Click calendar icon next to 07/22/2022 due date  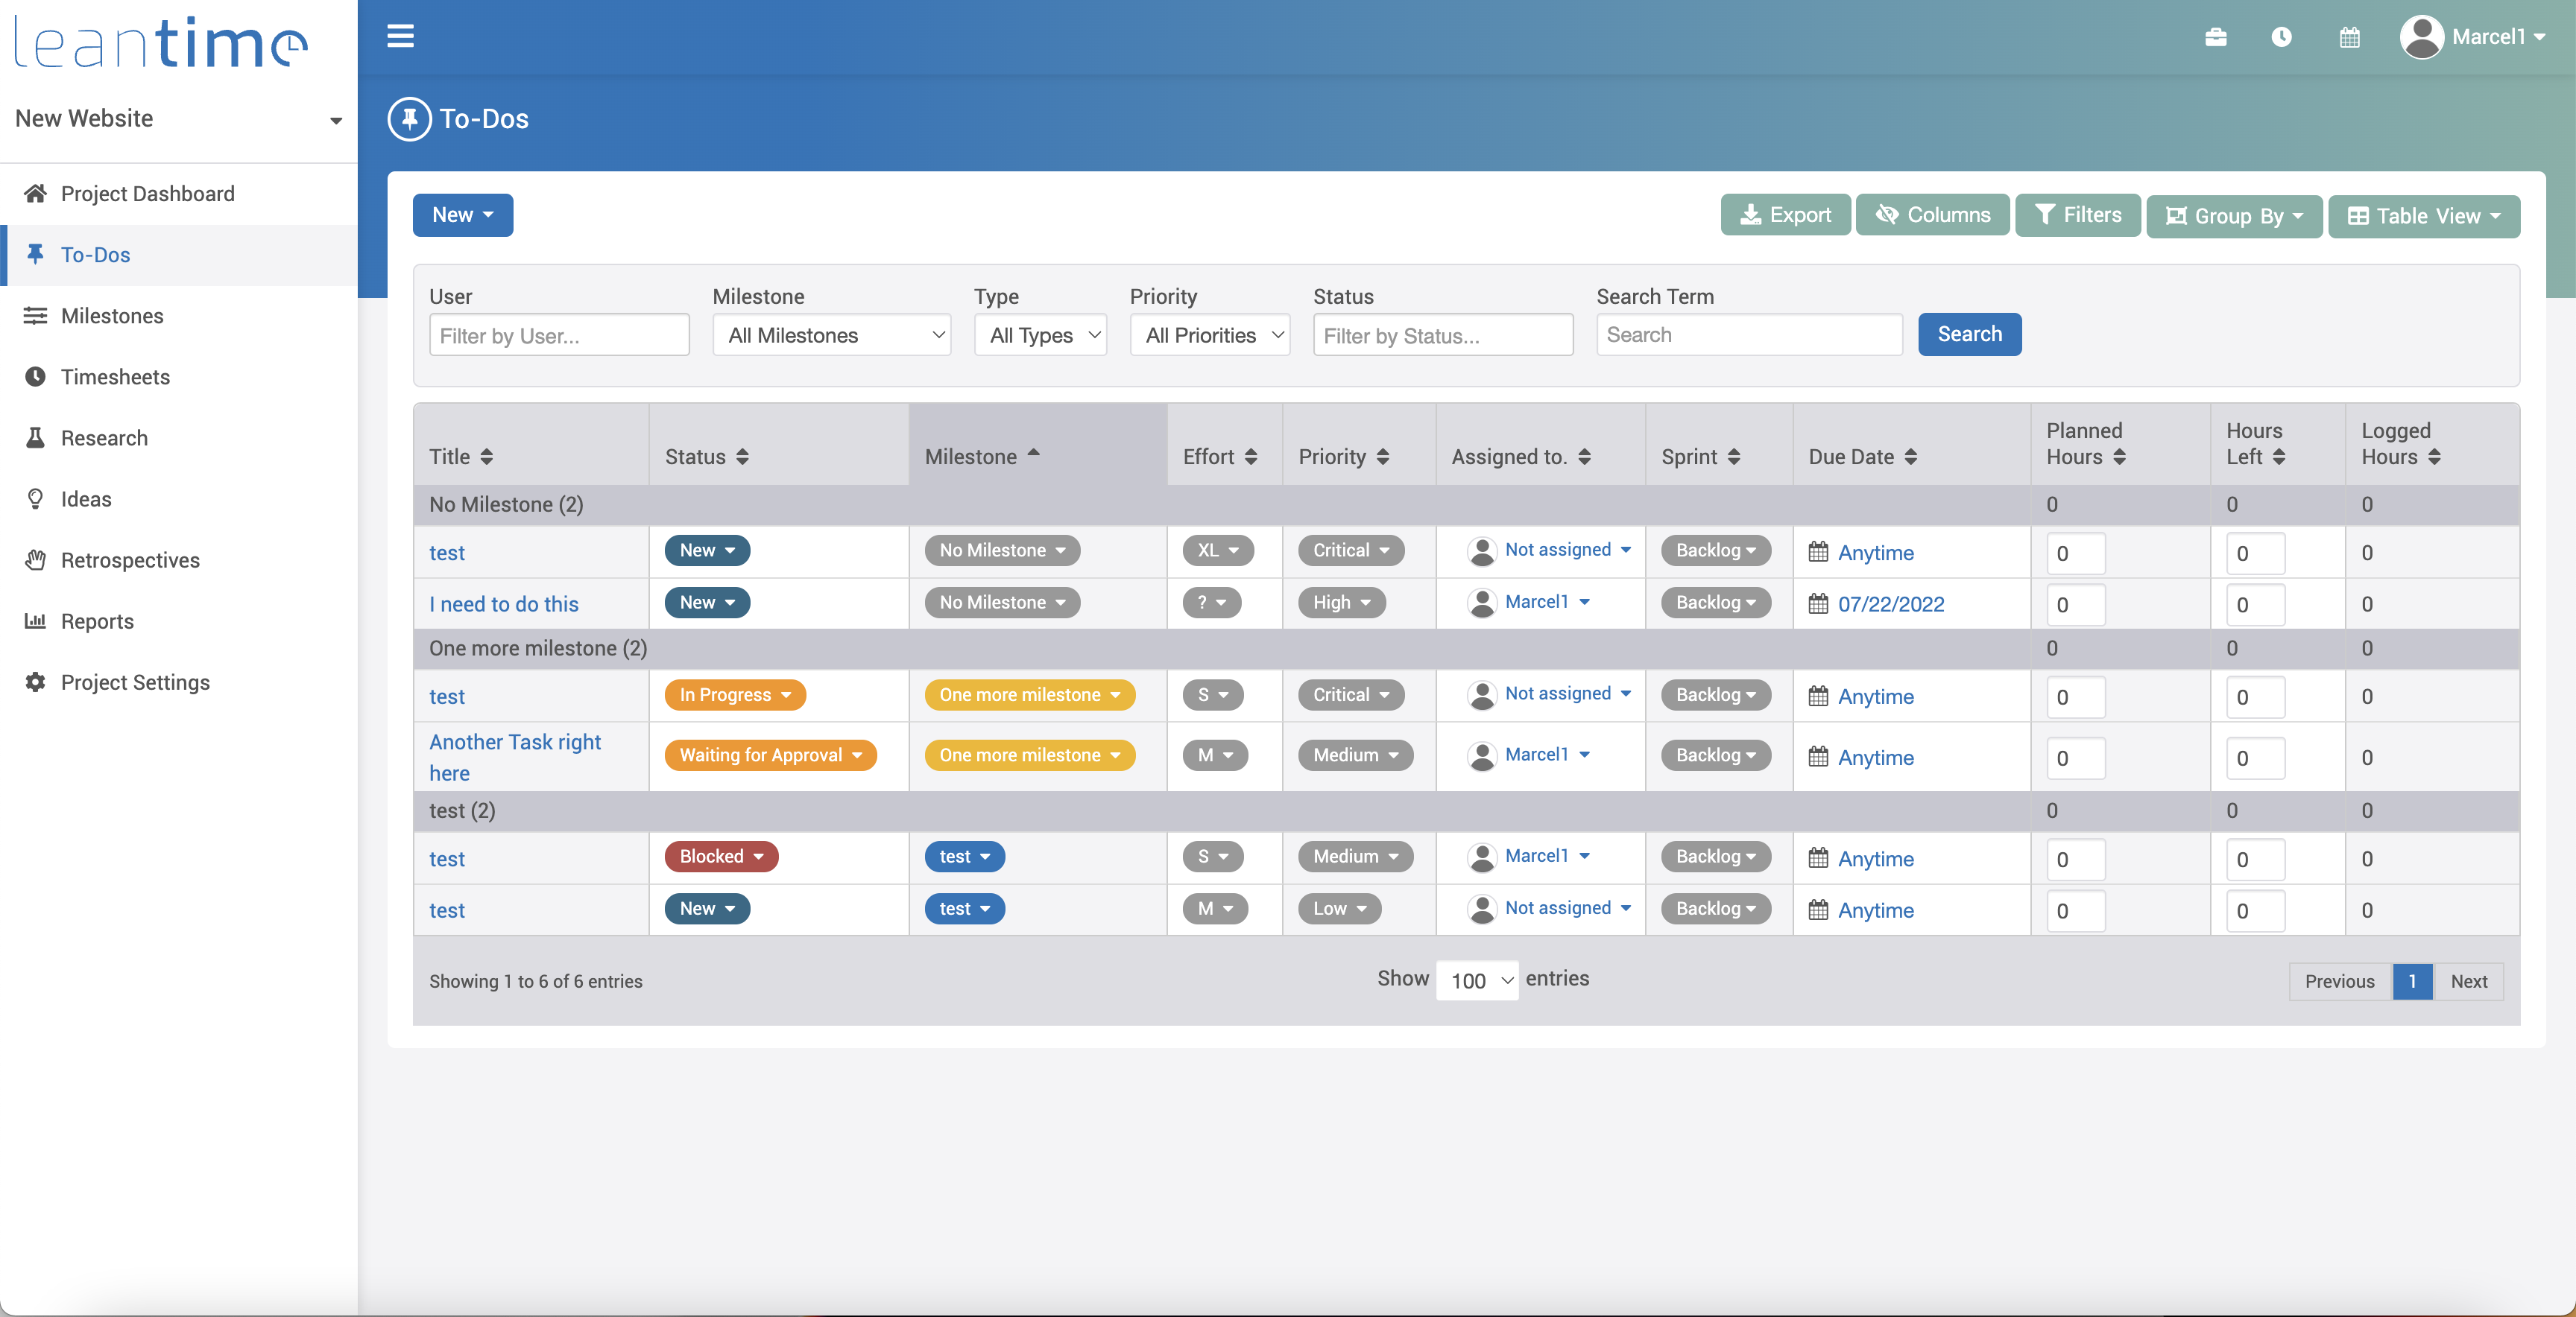[1818, 603]
